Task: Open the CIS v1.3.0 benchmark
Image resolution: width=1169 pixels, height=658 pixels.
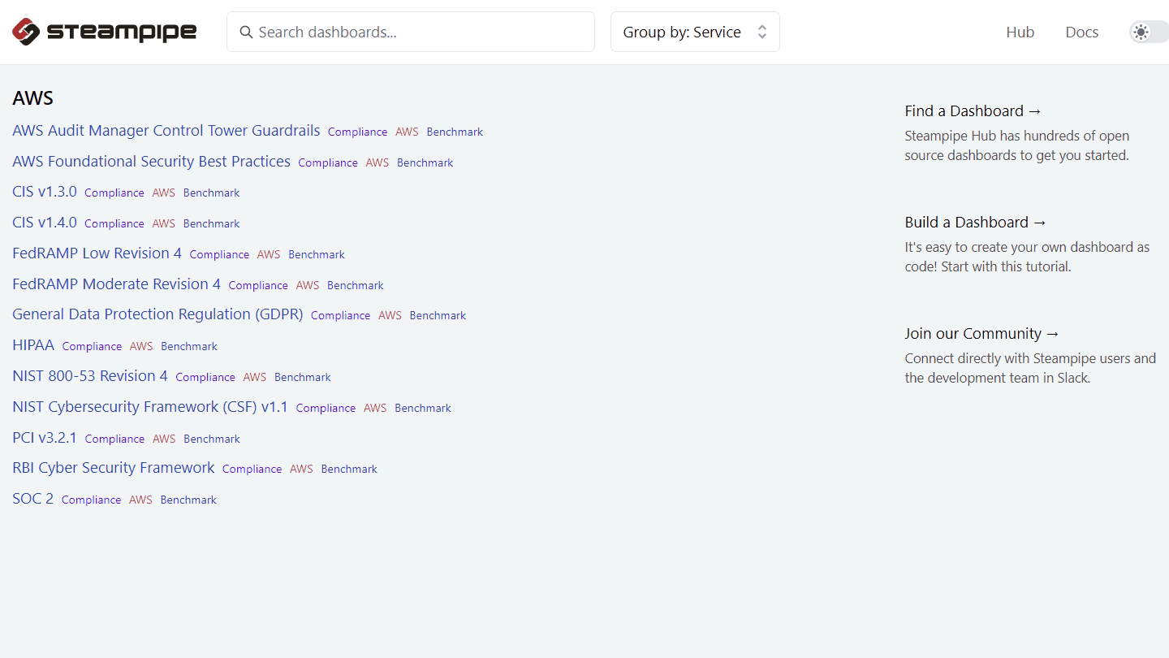Action: point(45,192)
